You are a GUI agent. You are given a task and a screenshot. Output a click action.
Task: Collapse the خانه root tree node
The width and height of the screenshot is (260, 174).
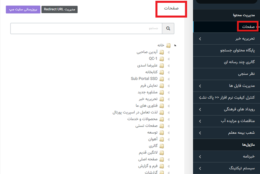tap(175, 45)
